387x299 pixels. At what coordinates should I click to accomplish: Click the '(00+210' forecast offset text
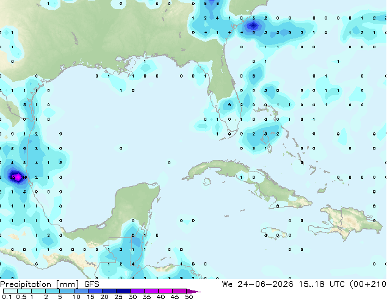[x=367, y=284]
